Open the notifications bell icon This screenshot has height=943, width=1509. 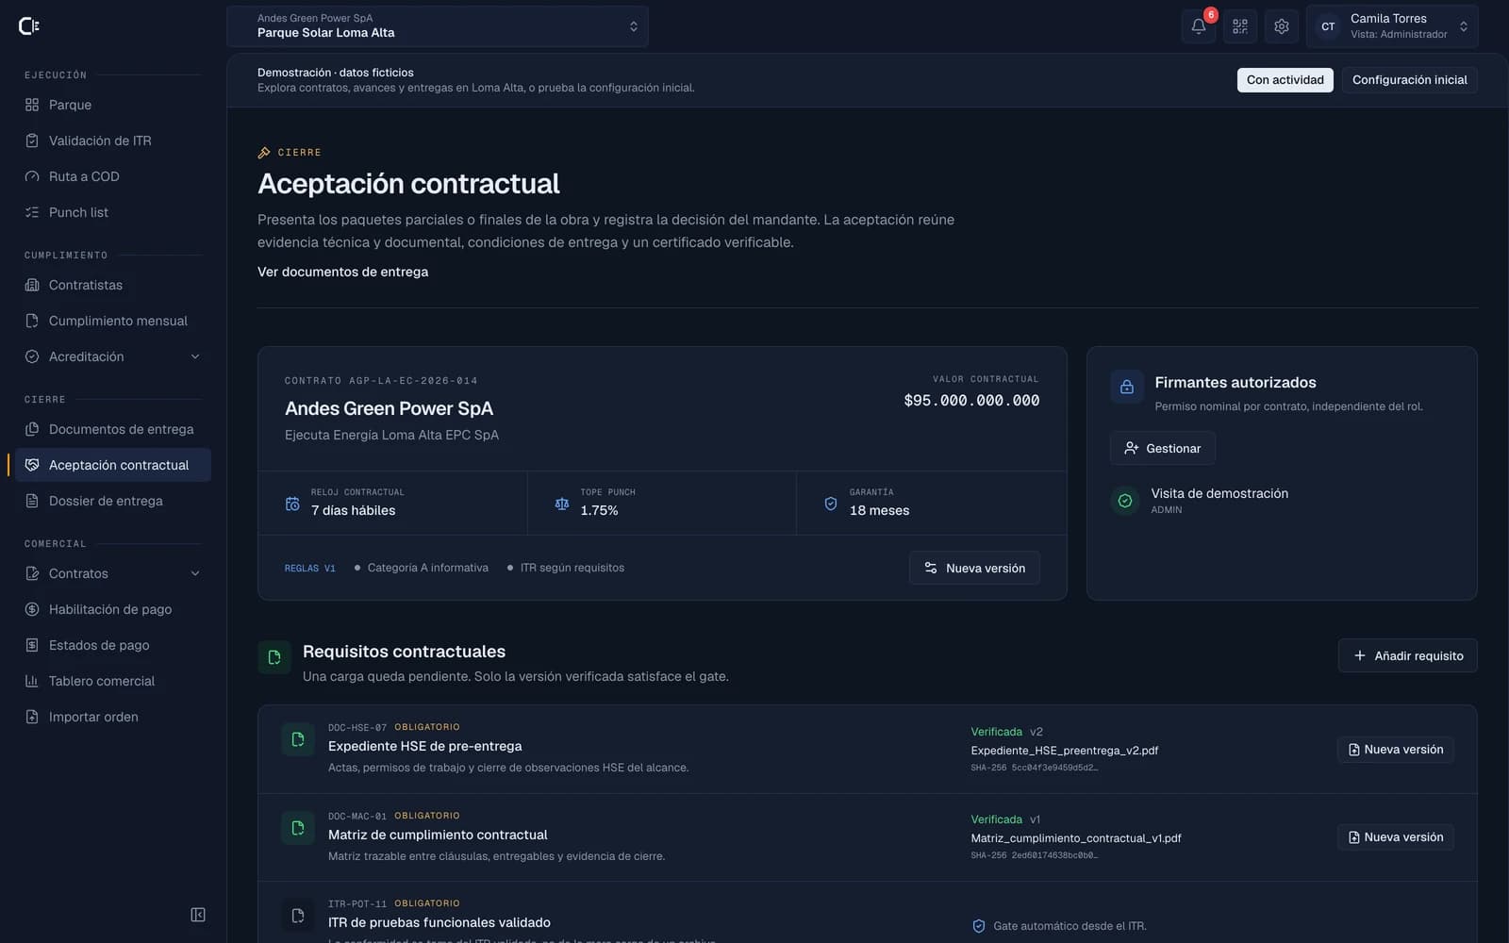[1198, 26]
